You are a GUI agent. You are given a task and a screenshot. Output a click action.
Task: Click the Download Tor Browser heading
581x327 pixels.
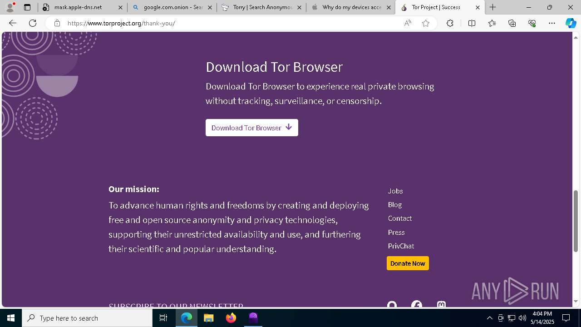tap(274, 67)
